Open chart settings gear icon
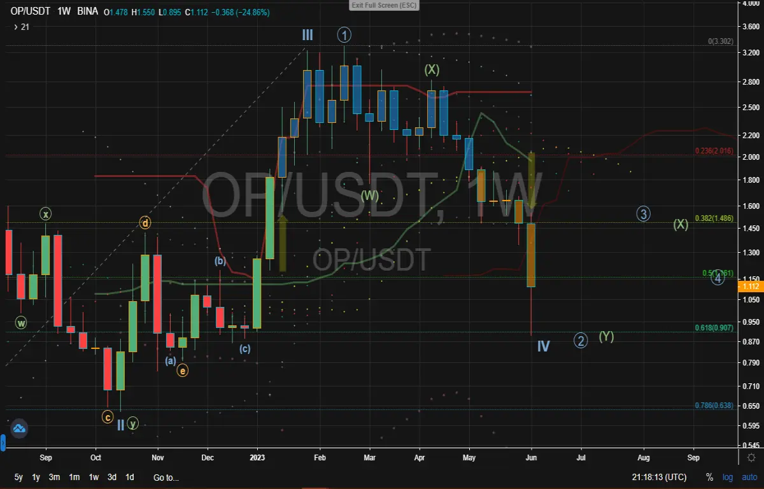 click(x=751, y=457)
